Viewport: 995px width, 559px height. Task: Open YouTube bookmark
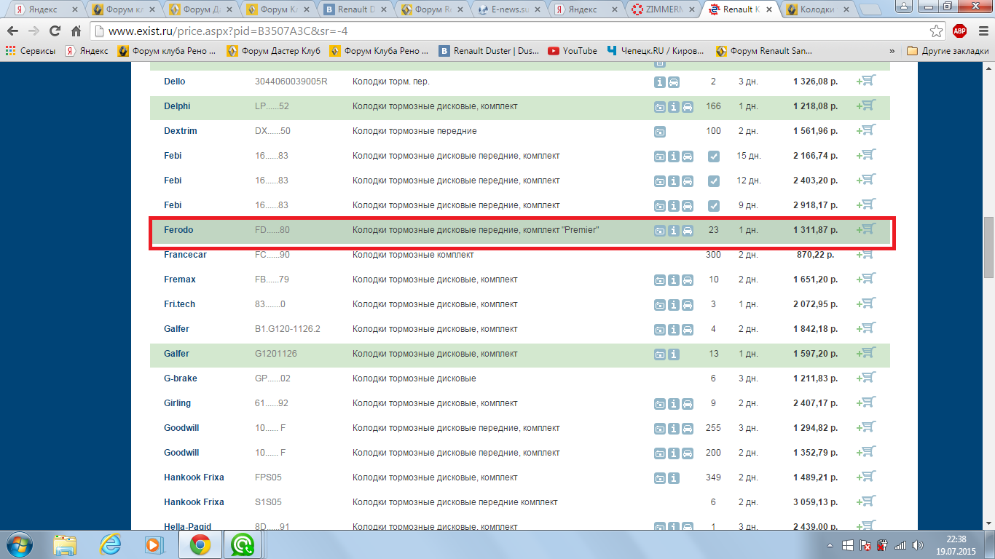point(572,51)
